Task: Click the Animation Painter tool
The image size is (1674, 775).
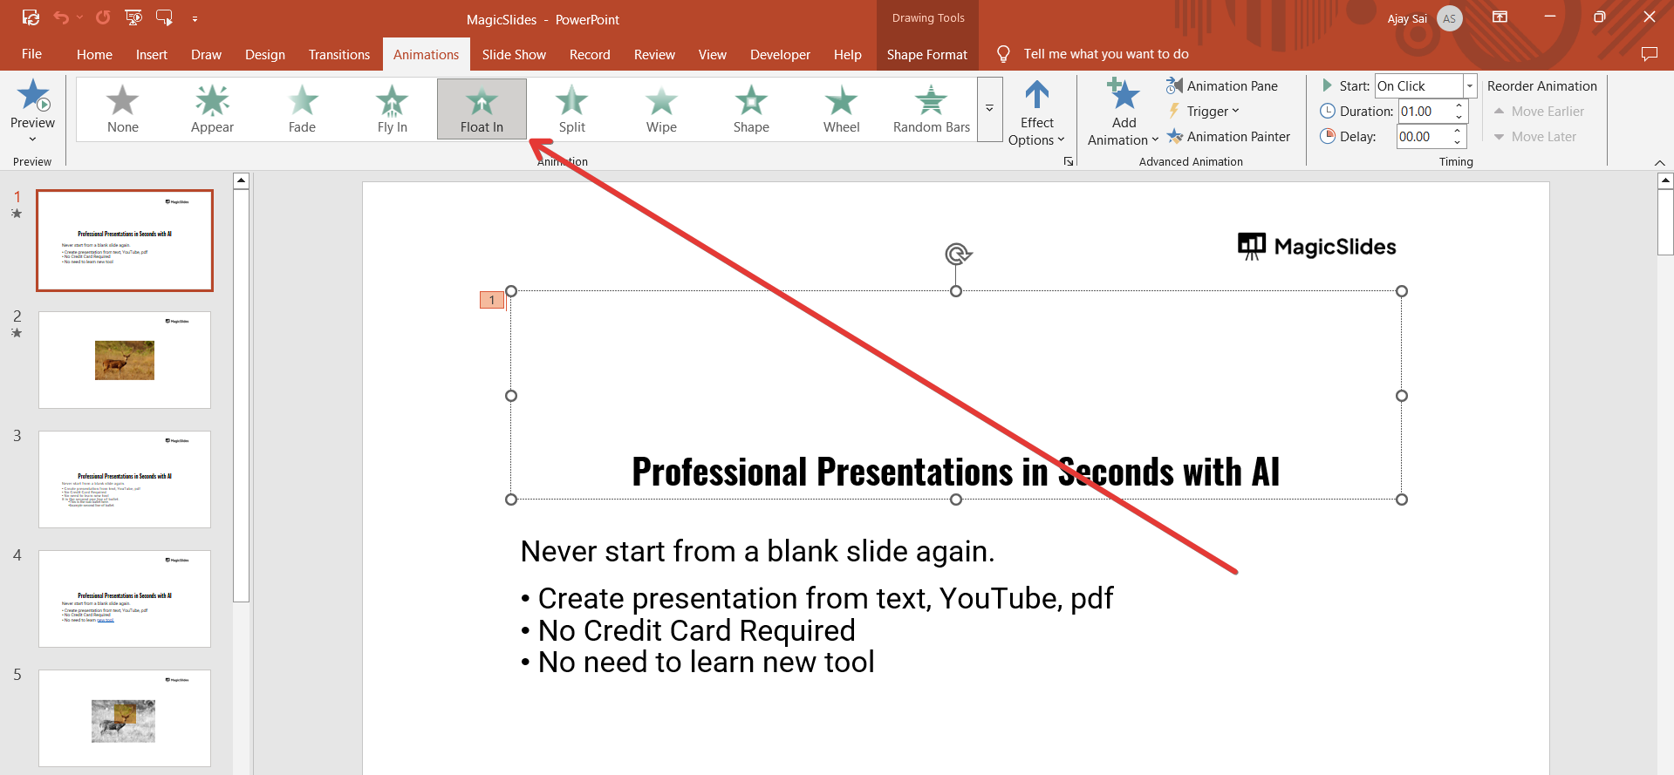Action: (x=1228, y=137)
